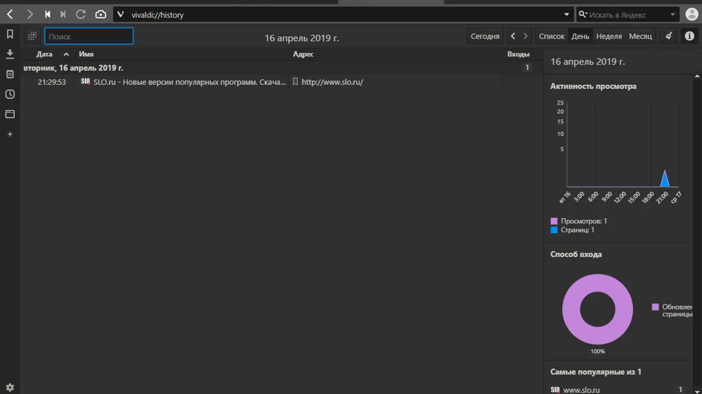This screenshot has width=702, height=394.
Task: Click the Поиск history search field
Action: pyautogui.click(x=89, y=37)
